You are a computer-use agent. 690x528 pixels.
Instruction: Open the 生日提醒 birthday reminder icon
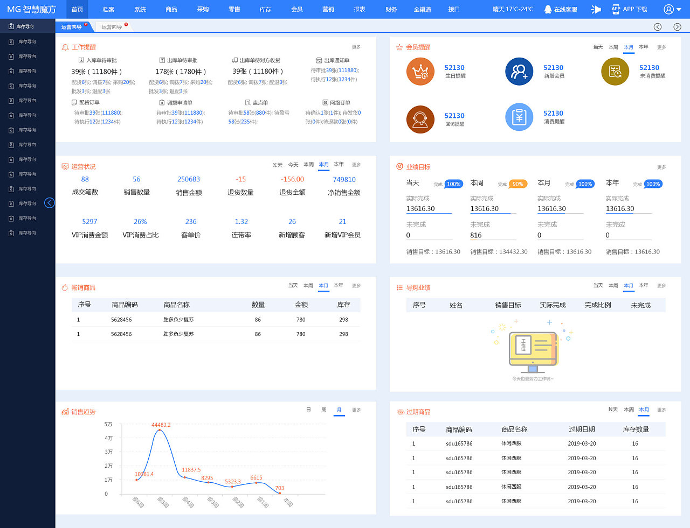pos(420,71)
